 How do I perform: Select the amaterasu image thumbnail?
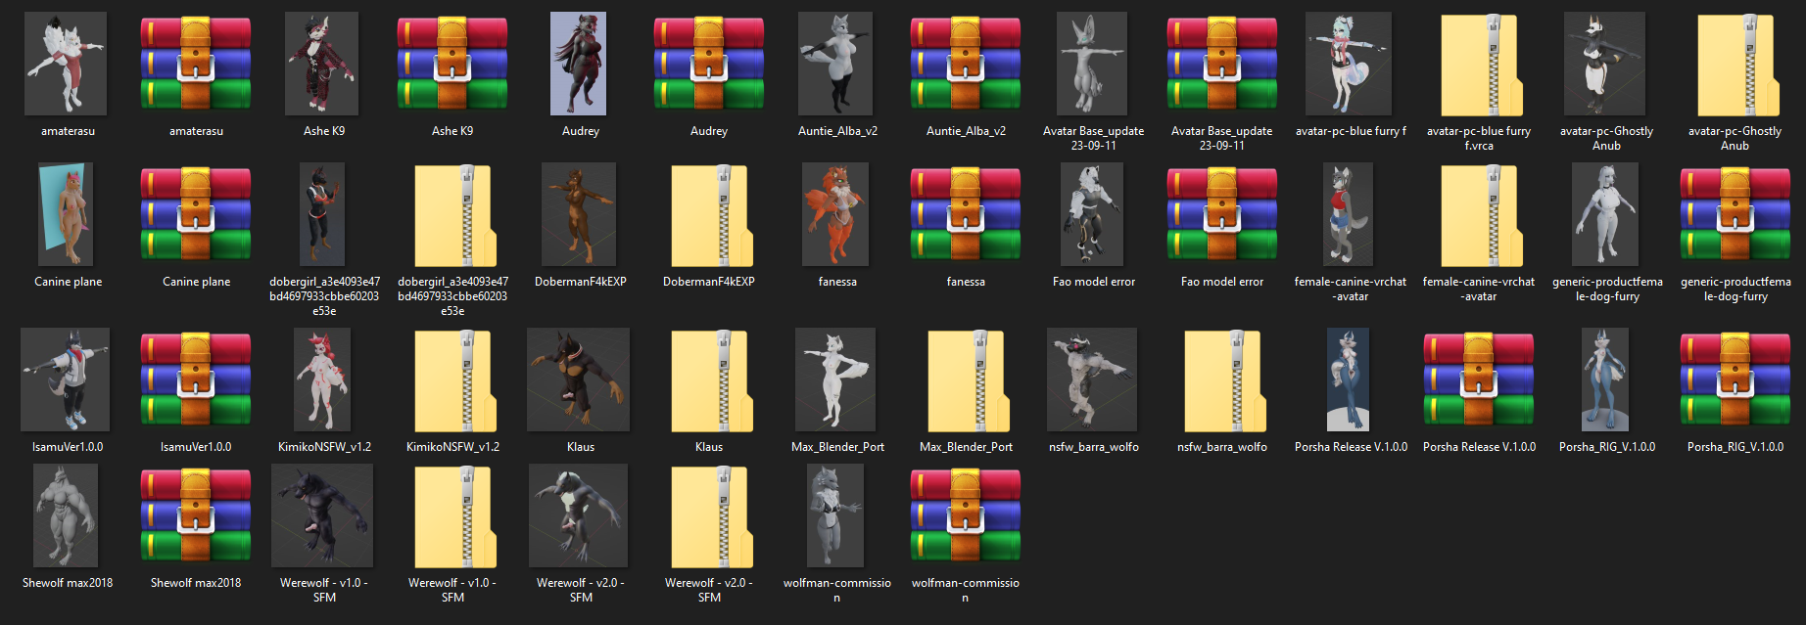(68, 64)
